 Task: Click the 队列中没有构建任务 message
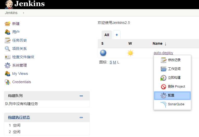click(22, 104)
